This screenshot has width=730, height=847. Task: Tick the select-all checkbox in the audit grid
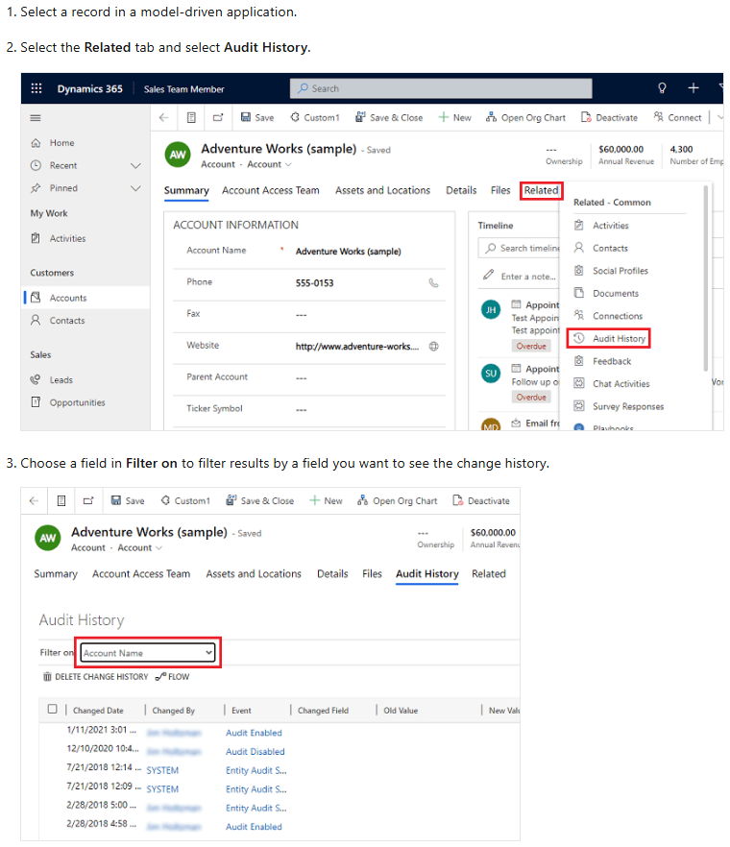pyautogui.click(x=53, y=710)
